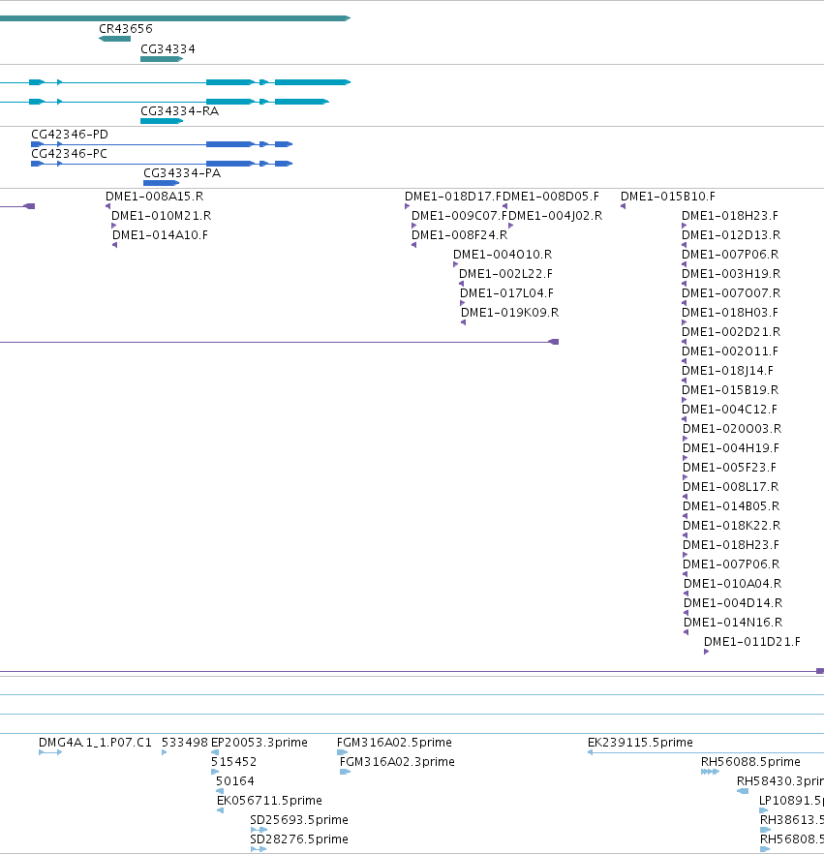
Task: Select feature DME1-002O11.F
Action: pos(730,351)
